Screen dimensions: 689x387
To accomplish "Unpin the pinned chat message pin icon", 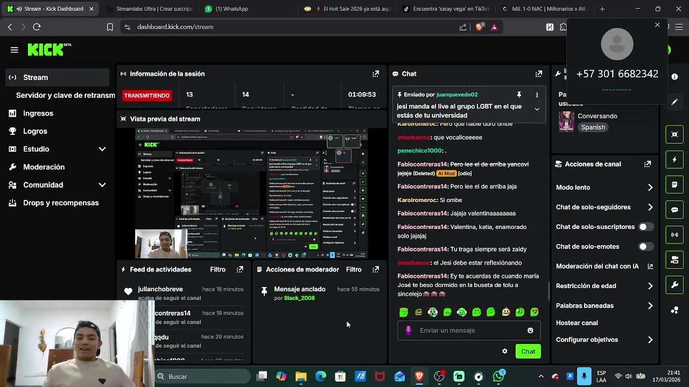I will tap(519, 95).
